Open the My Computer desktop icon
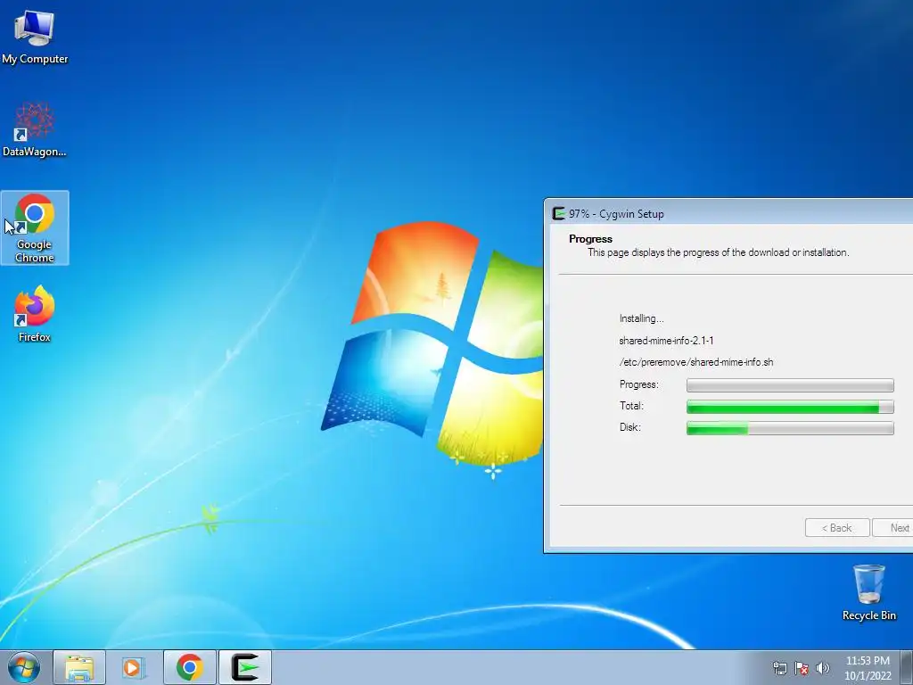Screen dimensions: 913x685 coord(35,37)
